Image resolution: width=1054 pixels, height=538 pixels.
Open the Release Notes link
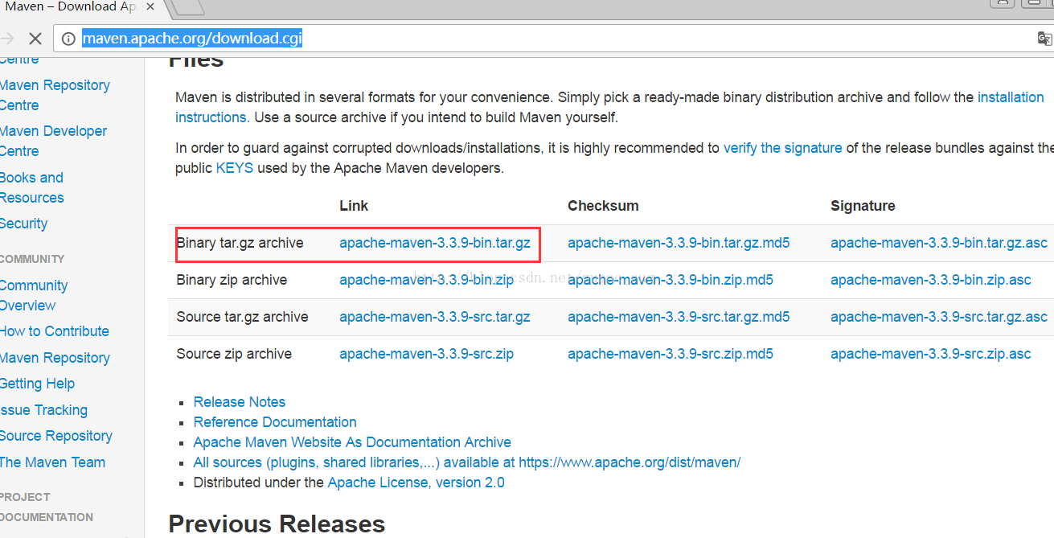click(x=239, y=402)
